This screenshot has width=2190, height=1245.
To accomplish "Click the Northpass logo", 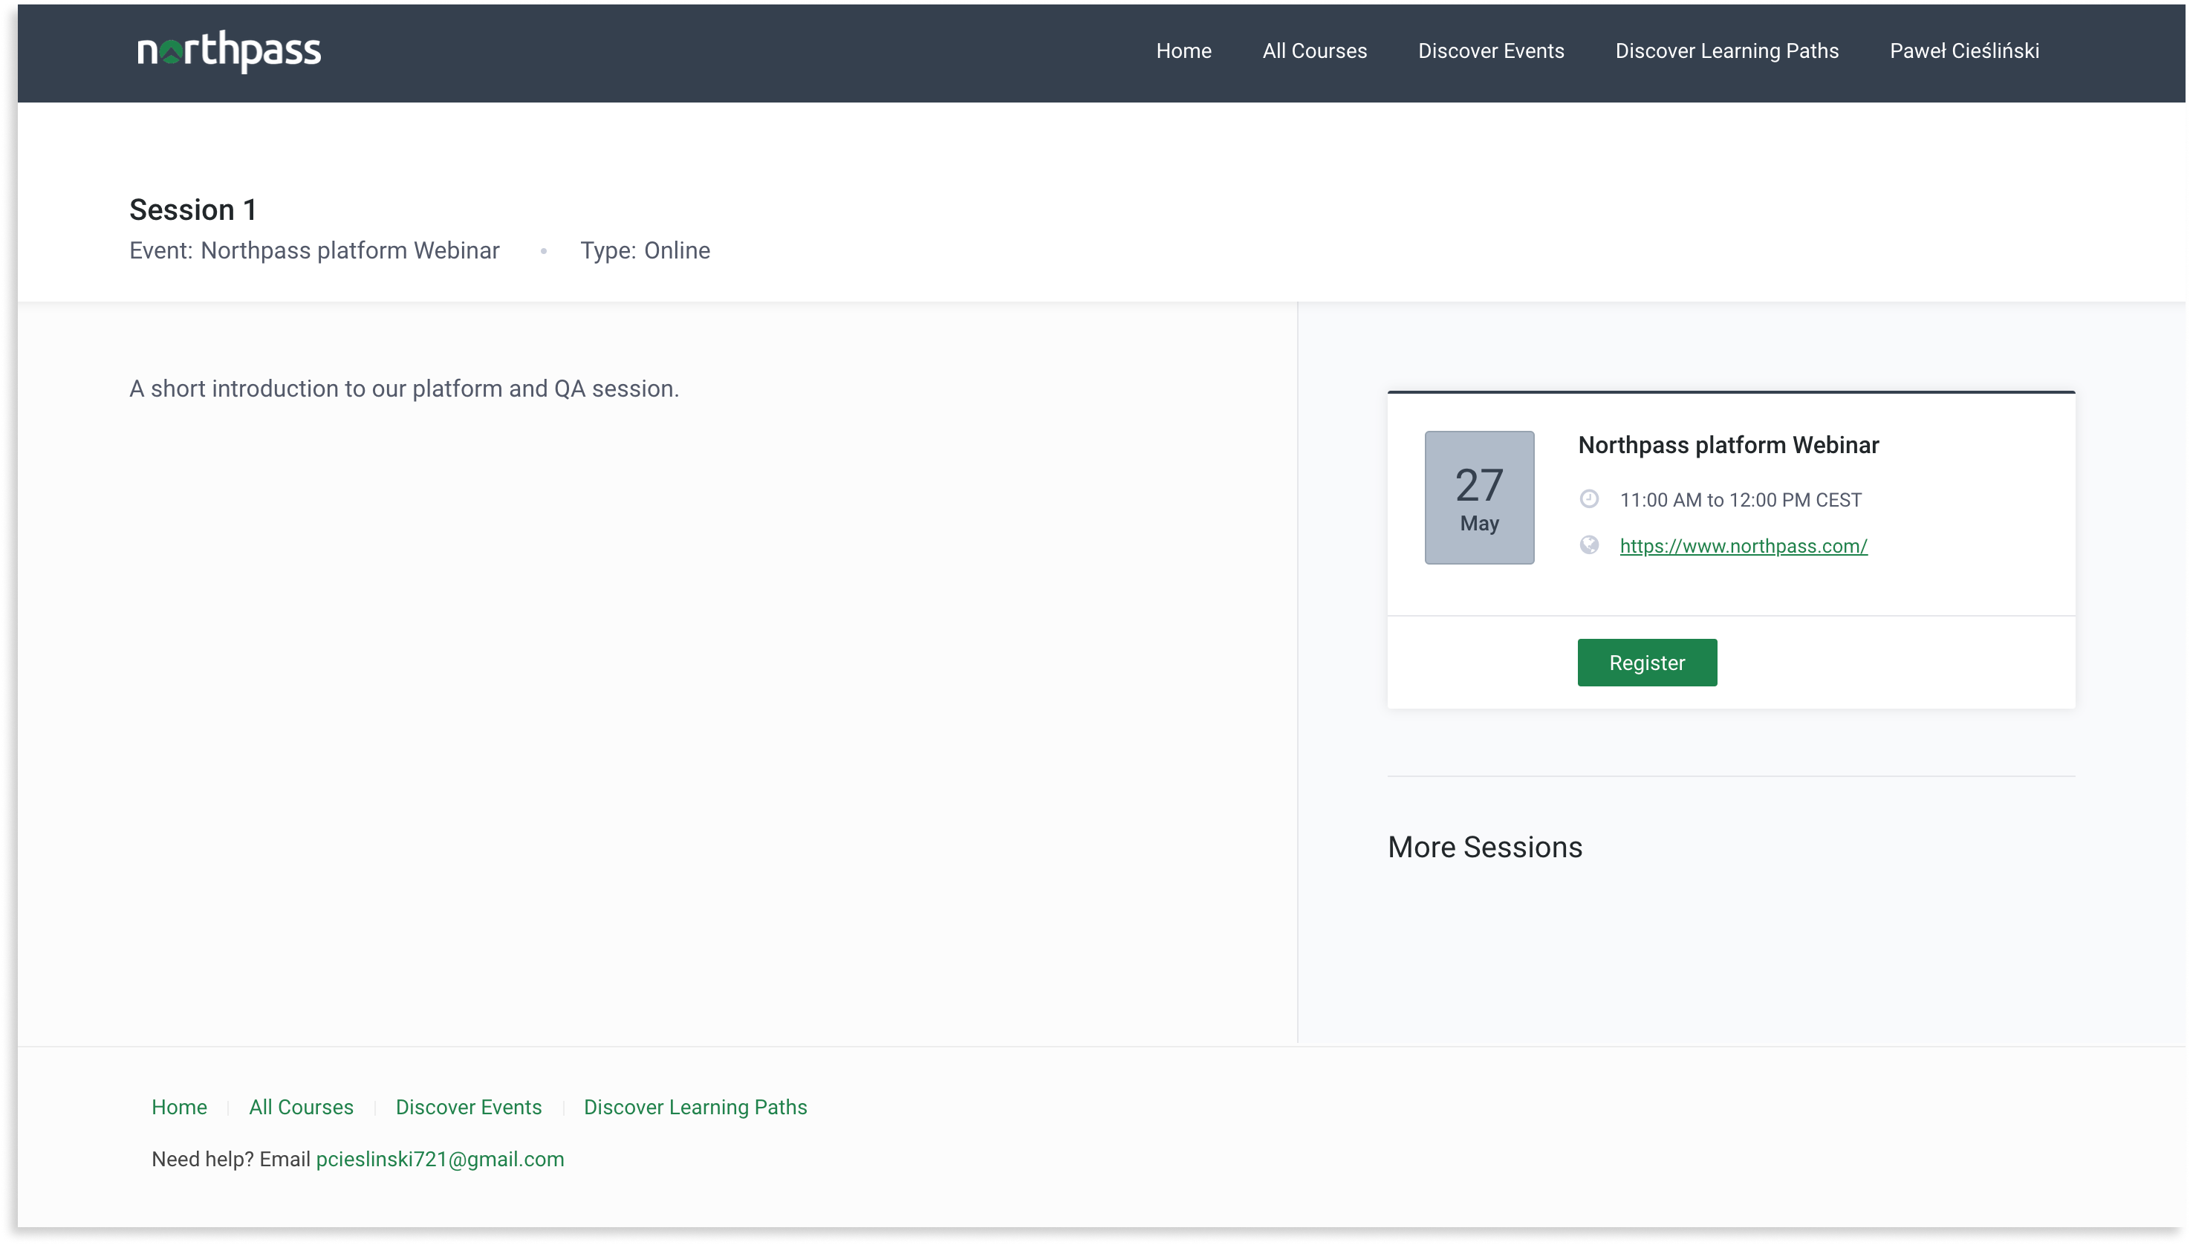I will [x=229, y=51].
